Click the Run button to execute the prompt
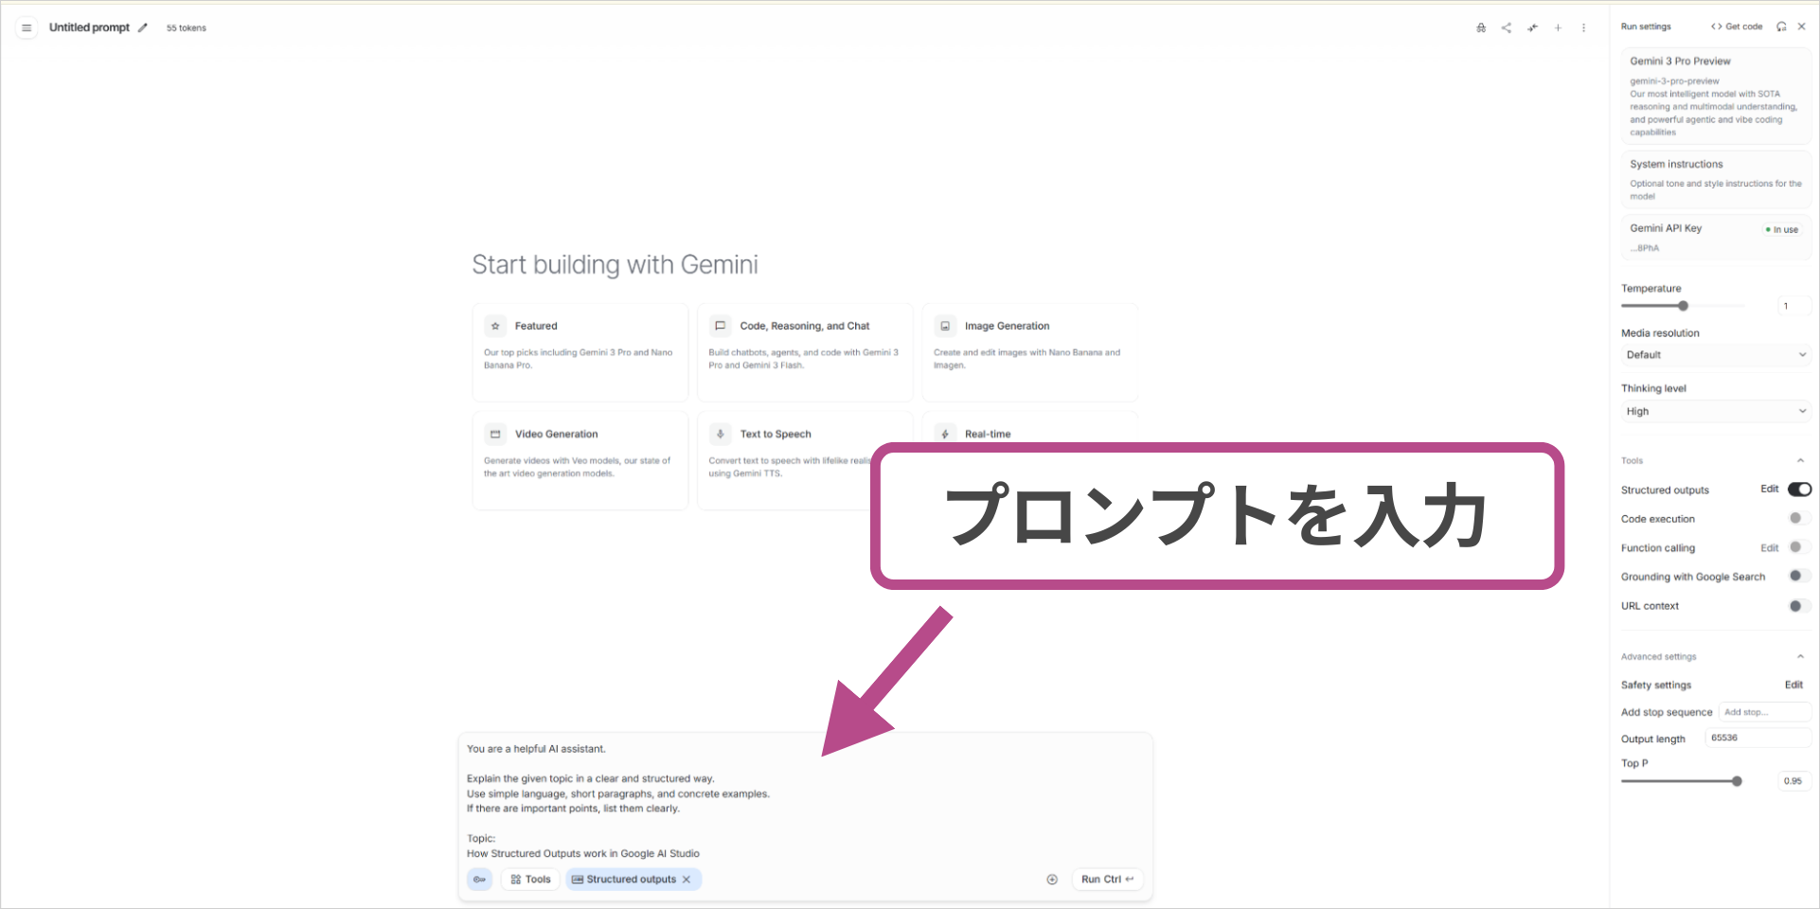This screenshot has width=1820, height=909. [1106, 879]
